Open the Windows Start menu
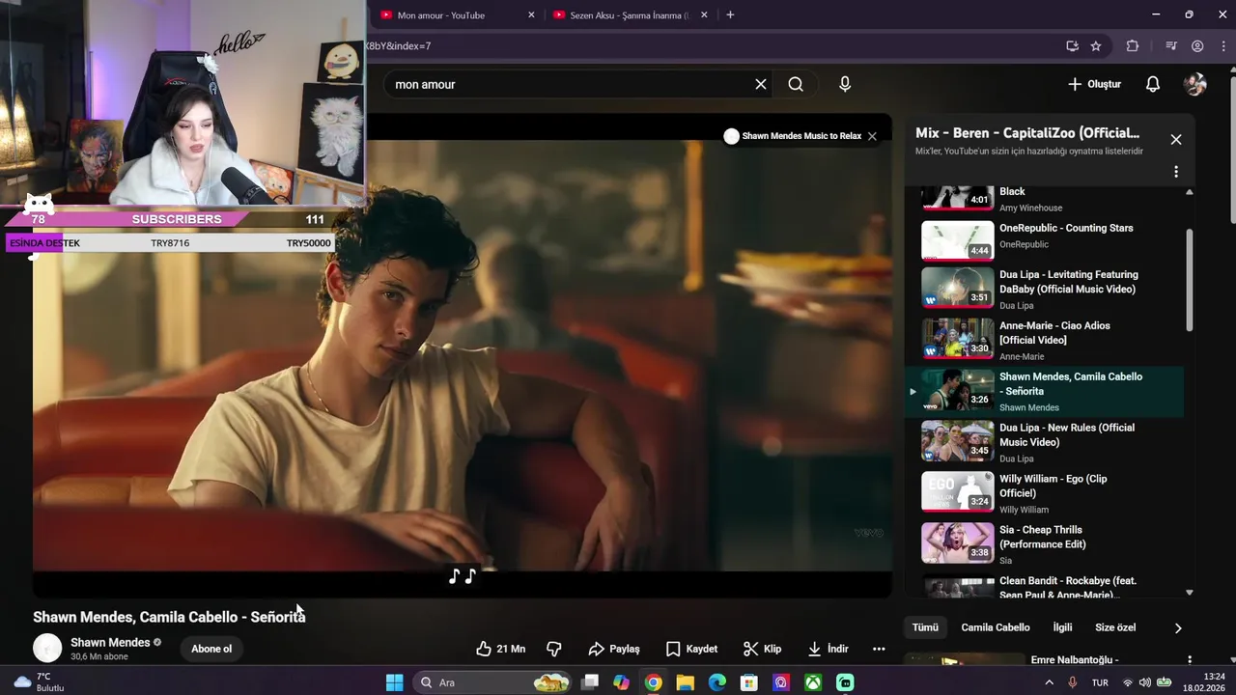Image resolution: width=1236 pixels, height=695 pixels. click(394, 682)
